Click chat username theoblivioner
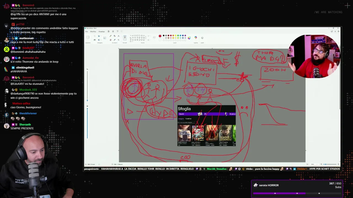 tap(28, 113)
